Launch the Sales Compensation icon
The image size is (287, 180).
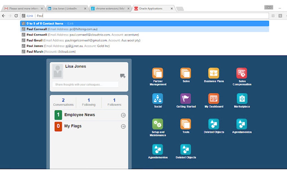[242, 73]
